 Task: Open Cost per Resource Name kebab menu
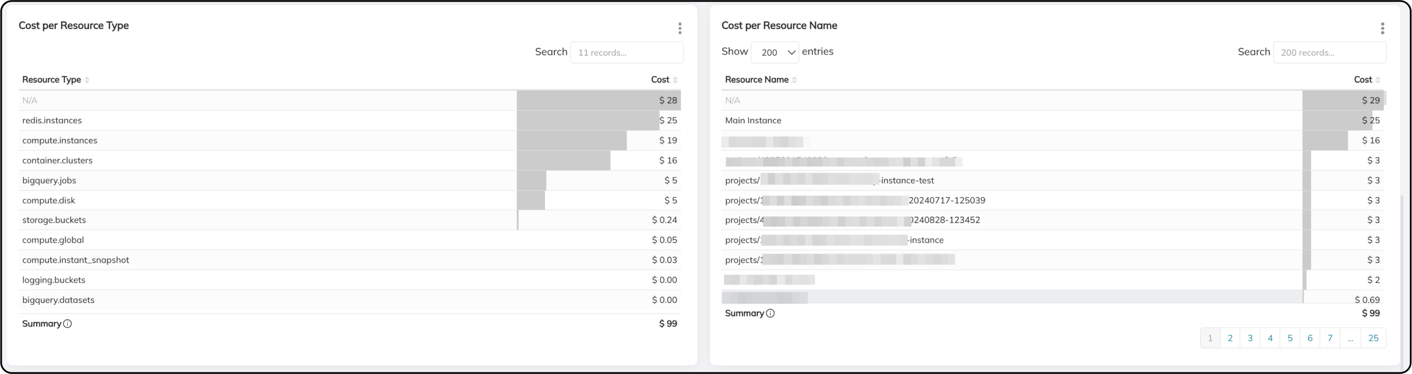tap(1382, 28)
